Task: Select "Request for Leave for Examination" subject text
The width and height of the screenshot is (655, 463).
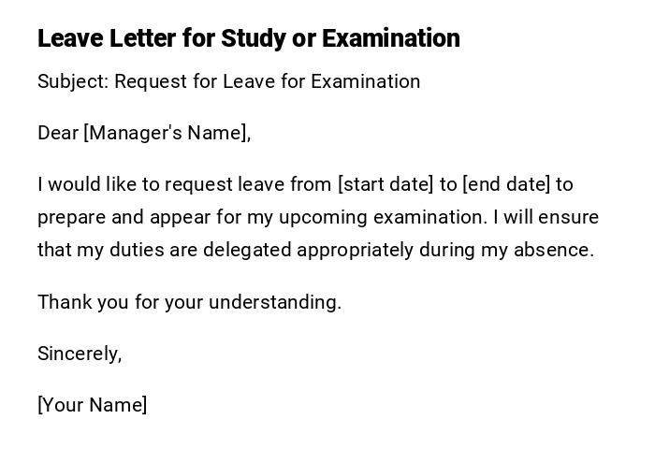Action: 268,81
